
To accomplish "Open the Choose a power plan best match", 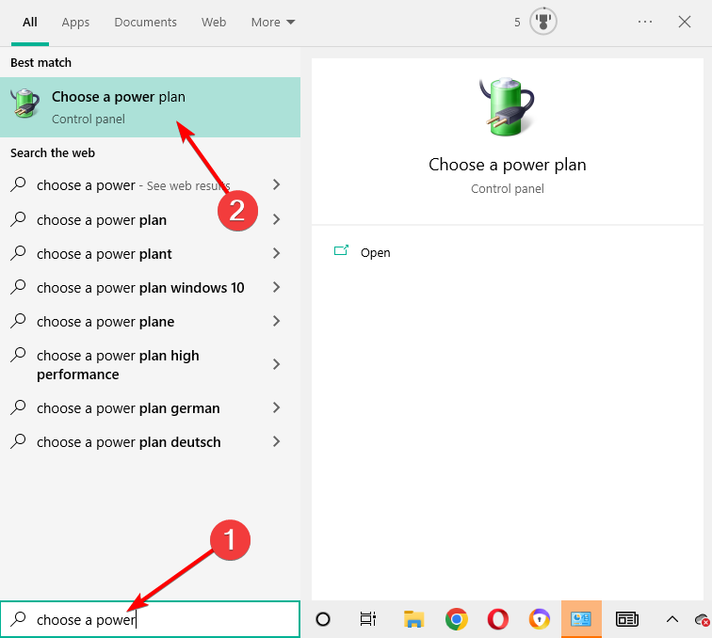I will click(x=150, y=107).
